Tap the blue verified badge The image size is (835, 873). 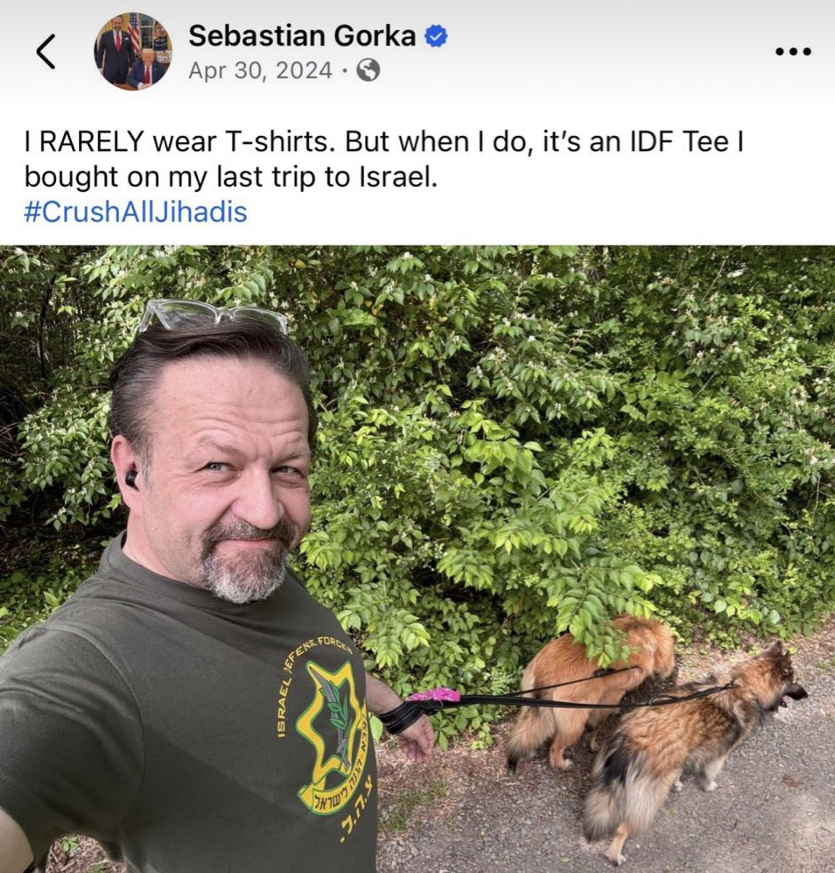436,36
